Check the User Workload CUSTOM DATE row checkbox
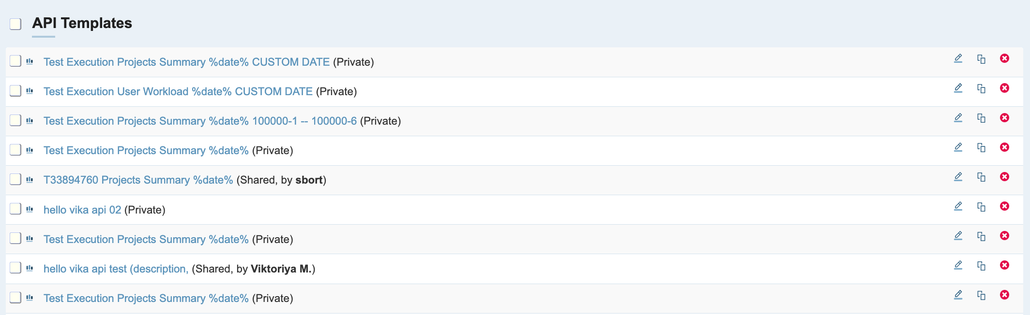This screenshot has height=315, width=1030. 15,91
